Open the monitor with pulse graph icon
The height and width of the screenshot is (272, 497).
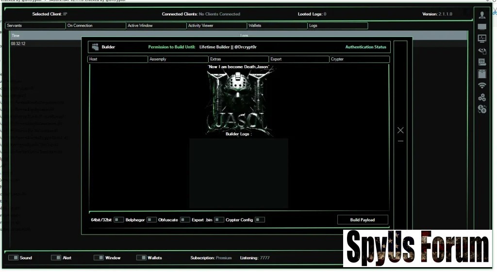point(481,38)
